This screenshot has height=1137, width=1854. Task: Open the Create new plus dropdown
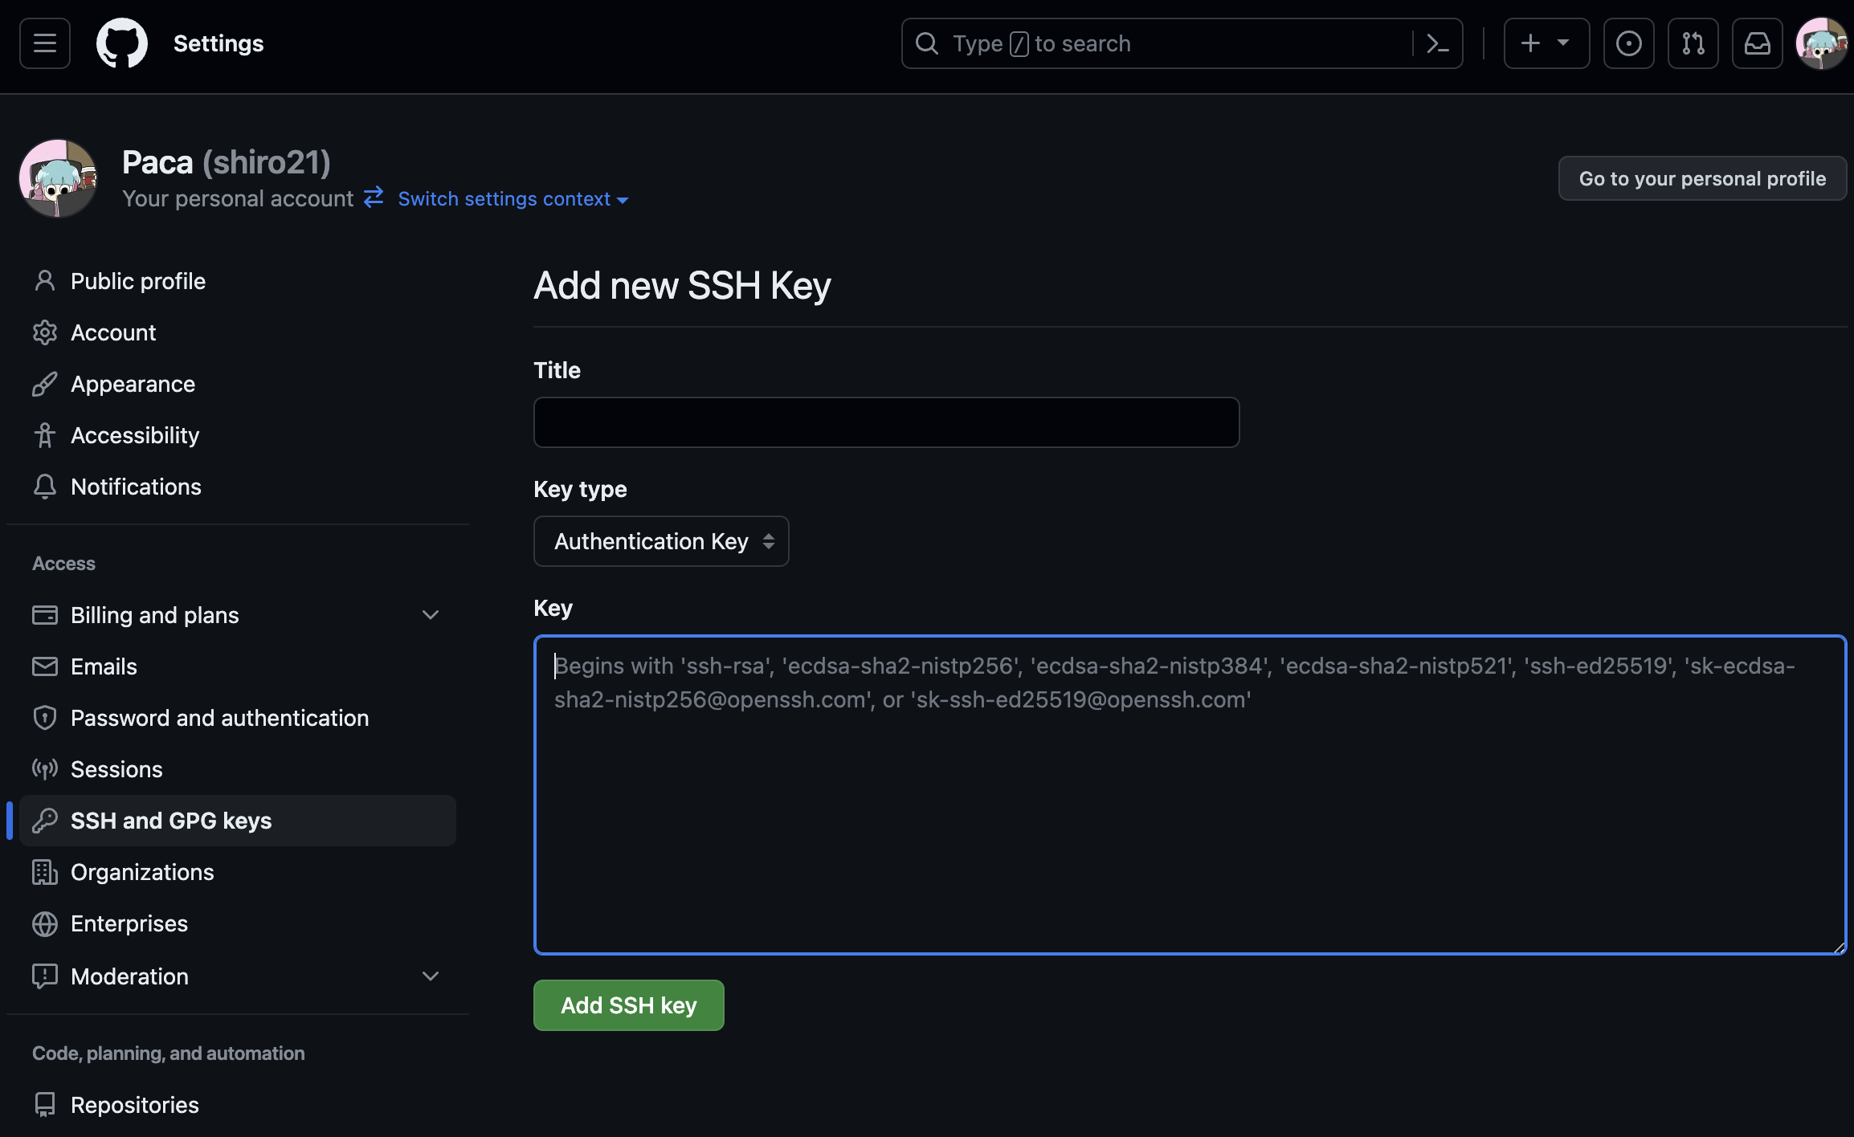coord(1546,43)
